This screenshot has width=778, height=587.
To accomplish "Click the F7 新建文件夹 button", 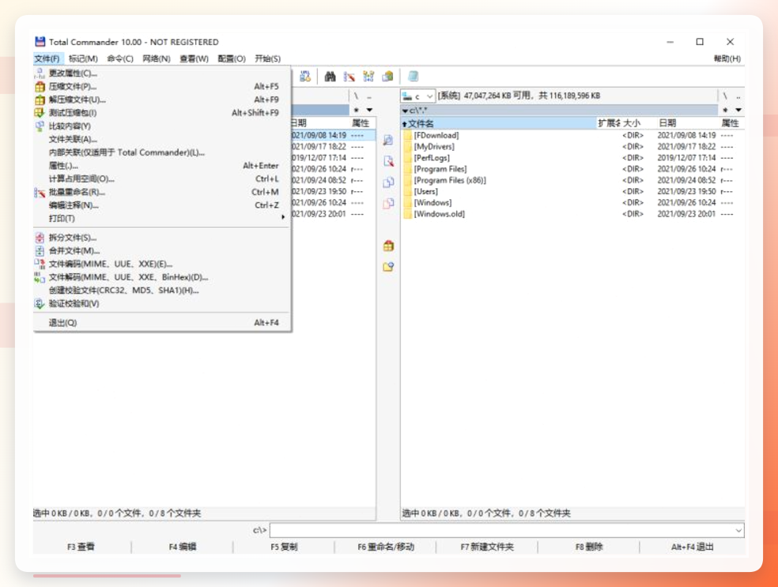I will [487, 547].
